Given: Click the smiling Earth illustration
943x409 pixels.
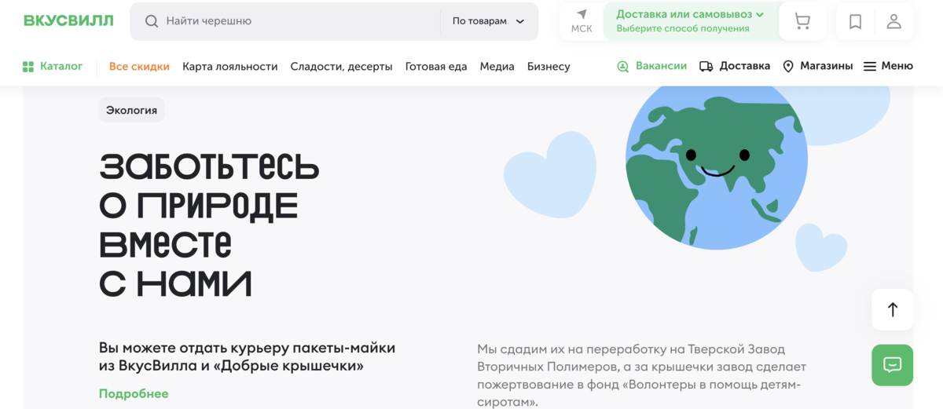Looking at the screenshot, I should 716,167.
